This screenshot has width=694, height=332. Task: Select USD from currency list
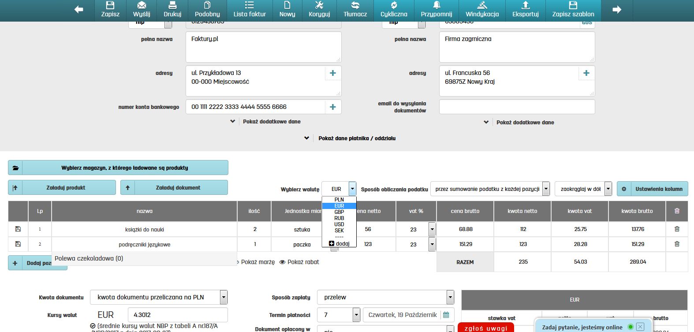(339, 224)
